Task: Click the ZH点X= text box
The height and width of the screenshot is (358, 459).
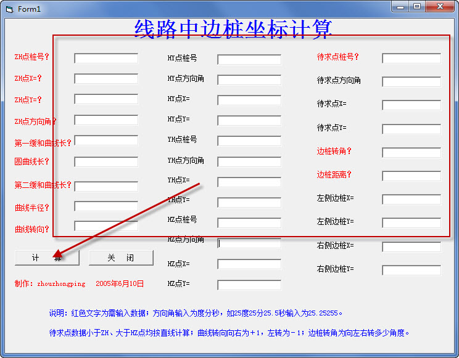Action: click(x=106, y=79)
